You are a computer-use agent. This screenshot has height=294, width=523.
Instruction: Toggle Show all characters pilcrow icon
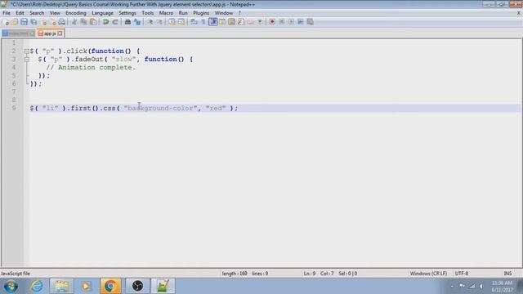[x=203, y=22]
